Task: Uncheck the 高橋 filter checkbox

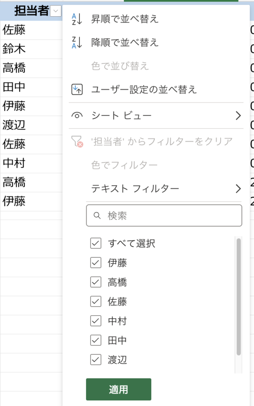Action: pyautogui.click(x=96, y=282)
